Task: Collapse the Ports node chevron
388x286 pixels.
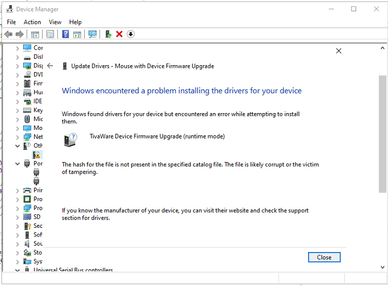Action: pyautogui.click(x=17, y=164)
